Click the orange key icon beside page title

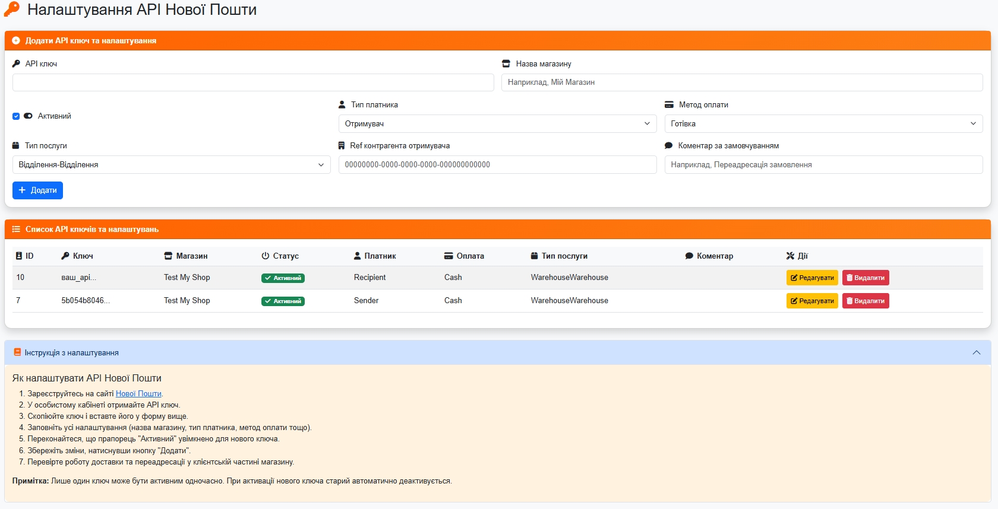(12, 9)
